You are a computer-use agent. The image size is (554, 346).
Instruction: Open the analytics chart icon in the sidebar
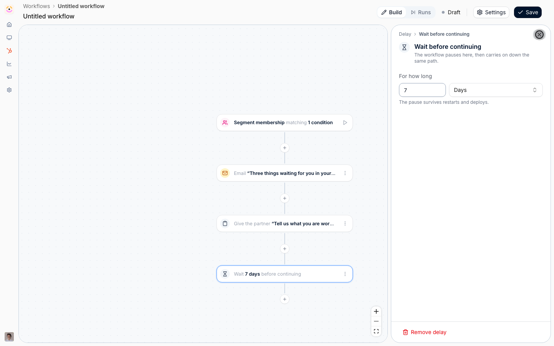pyautogui.click(x=9, y=64)
